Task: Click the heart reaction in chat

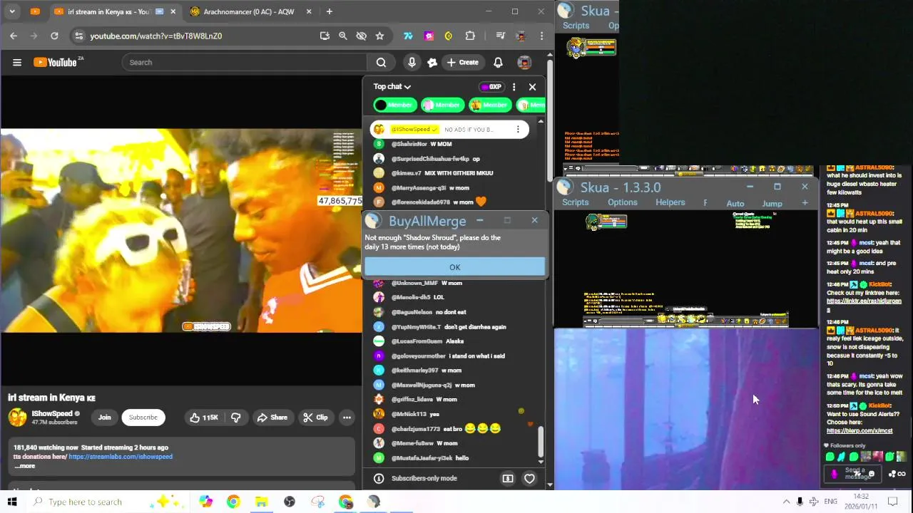Action: click(529, 479)
